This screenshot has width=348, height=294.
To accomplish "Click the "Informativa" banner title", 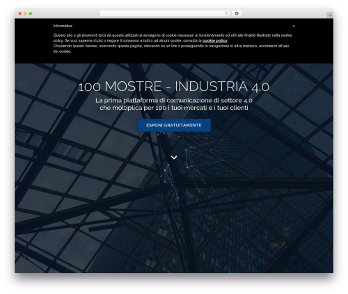I will [63, 26].
